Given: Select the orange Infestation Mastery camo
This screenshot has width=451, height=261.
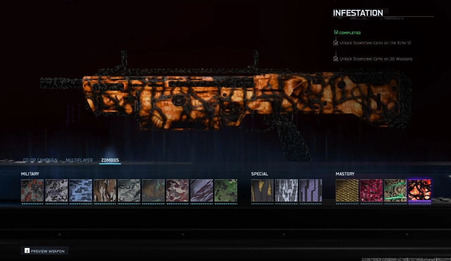Looking at the screenshot, I should (x=420, y=191).
